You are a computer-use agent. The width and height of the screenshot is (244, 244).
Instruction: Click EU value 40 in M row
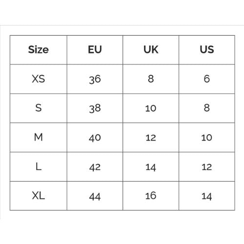(95, 138)
